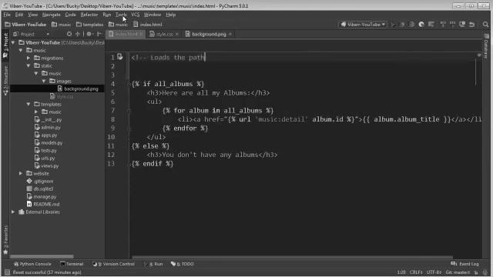Collapse the static folder arrow
Image resolution: width=493 pixels, height=277 pixels.
tap(29, 65)
